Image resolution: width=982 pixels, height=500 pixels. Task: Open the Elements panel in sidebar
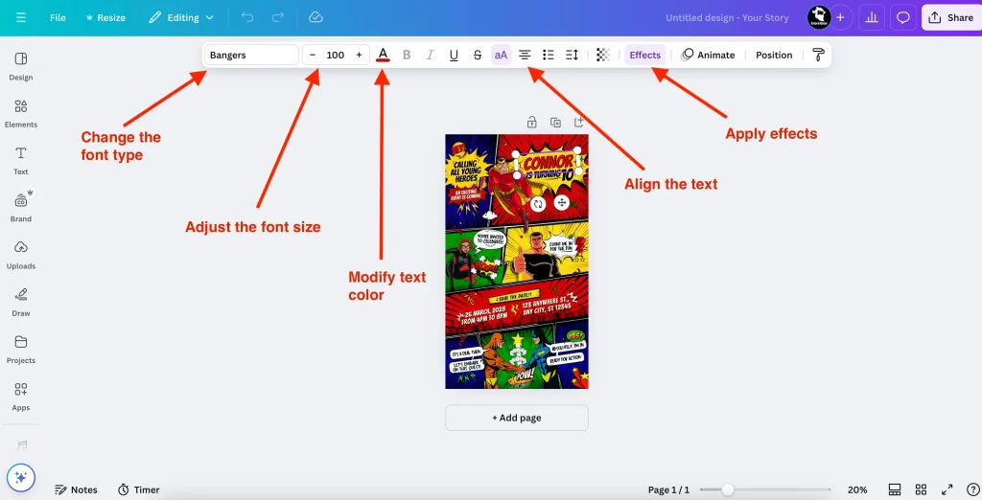pos(21,112)
